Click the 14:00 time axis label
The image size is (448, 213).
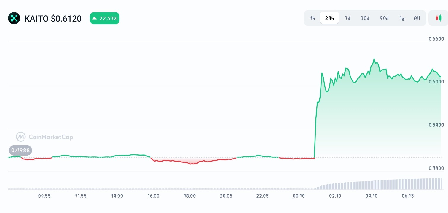(x=117, y=196)
